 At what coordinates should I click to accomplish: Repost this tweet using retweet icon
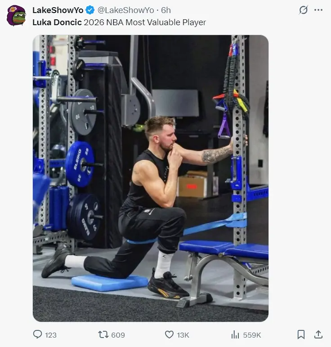tap(103, 334)
